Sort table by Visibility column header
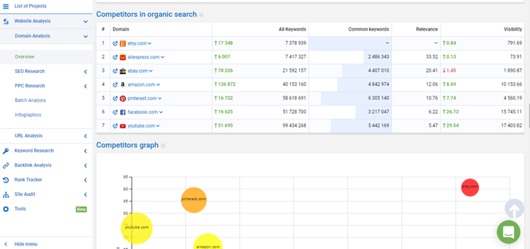This screenshot has height=249, width=530. coord(513,29)
